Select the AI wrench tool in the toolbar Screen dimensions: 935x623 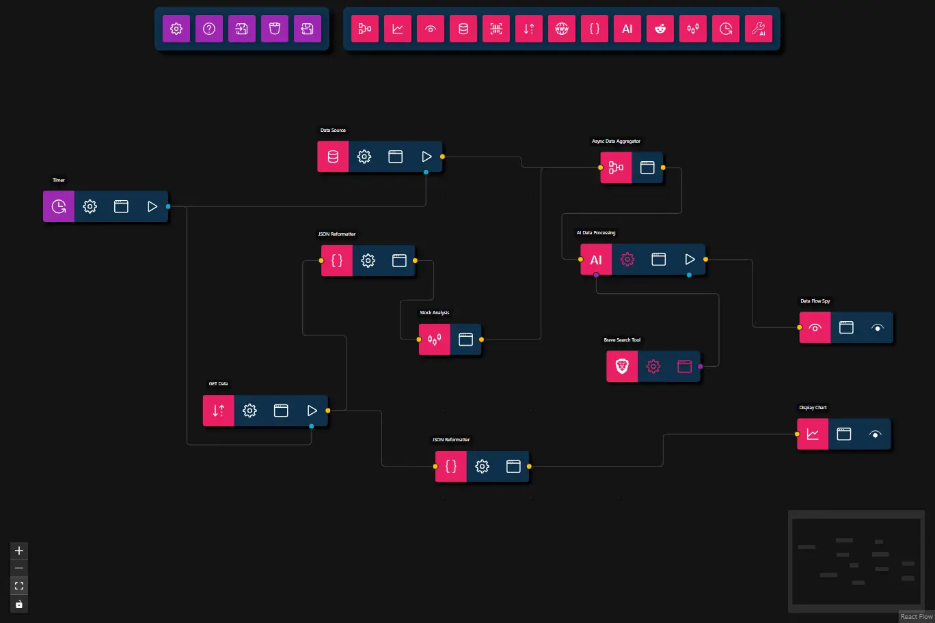[x=758, y=29]
